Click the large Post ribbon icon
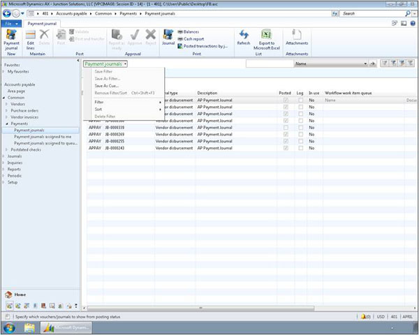Viewport: 419px width, 335px height. point(61,35)
